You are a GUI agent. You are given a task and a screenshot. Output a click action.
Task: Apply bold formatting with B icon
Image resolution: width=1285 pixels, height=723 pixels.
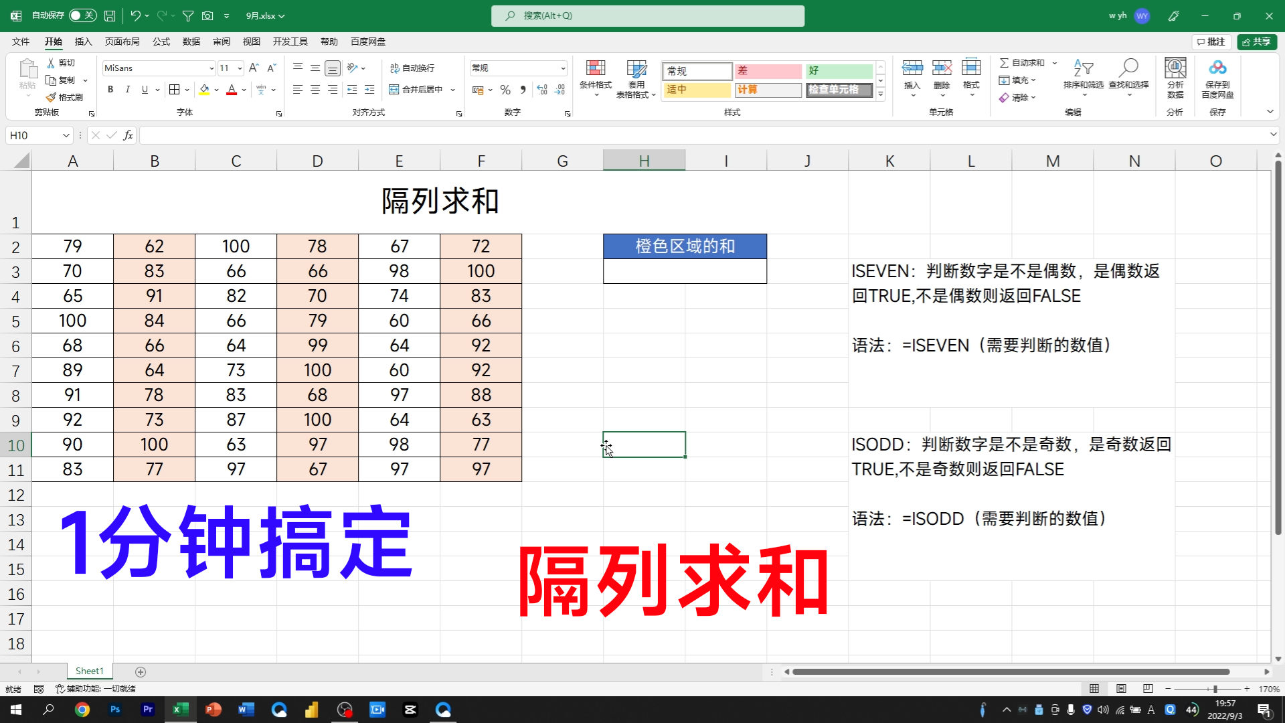(x=110, y=89)
